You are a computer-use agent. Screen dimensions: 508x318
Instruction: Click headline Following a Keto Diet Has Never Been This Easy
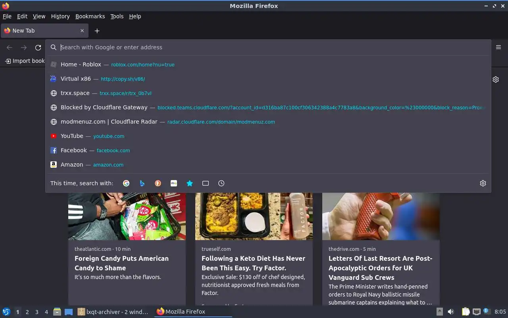(253, 263)
